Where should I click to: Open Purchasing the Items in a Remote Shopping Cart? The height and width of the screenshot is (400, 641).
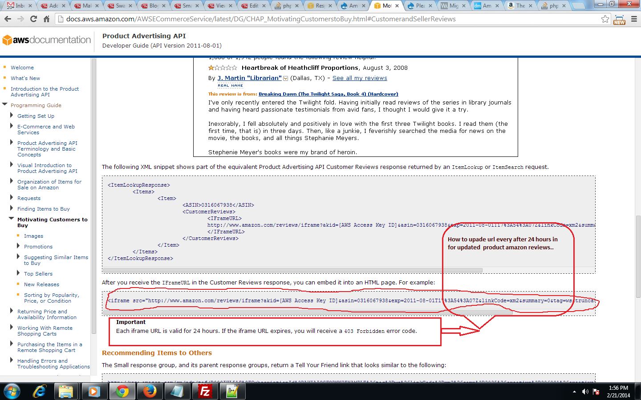(50, 347)
